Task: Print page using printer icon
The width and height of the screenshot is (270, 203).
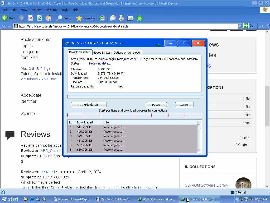Action: pyautogui.click(x=121, y=18)
